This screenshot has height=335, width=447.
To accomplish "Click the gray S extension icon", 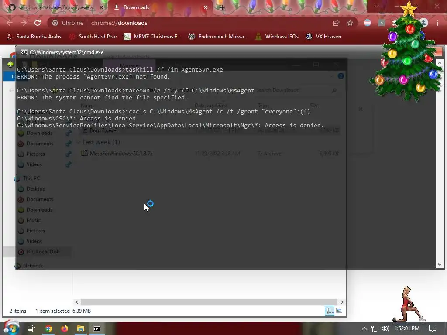I will [382, 23].
